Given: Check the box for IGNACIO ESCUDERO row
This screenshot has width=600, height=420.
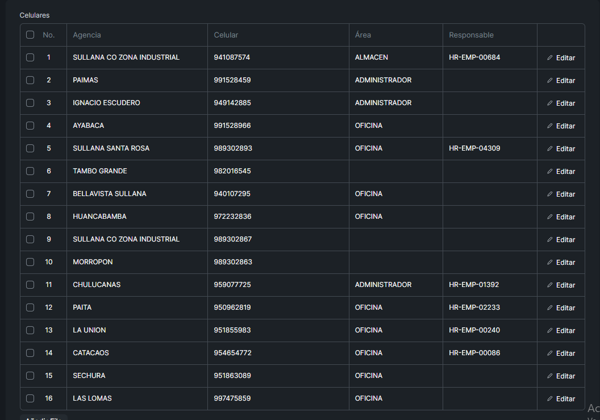Looking at the screenshot, I should tap(30, 103).
